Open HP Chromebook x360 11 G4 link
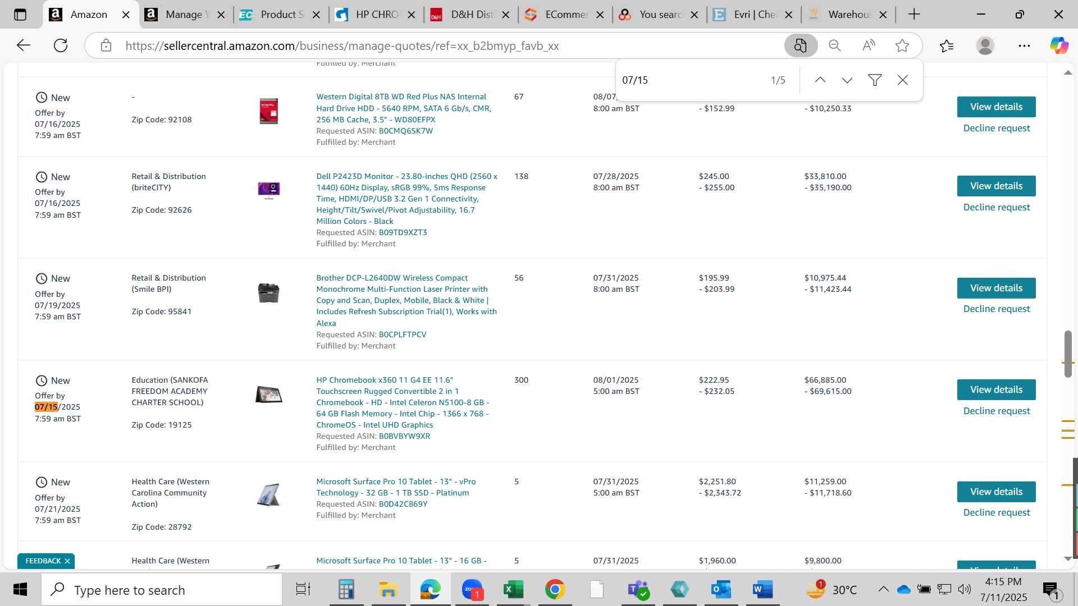 tap(403, 402)
